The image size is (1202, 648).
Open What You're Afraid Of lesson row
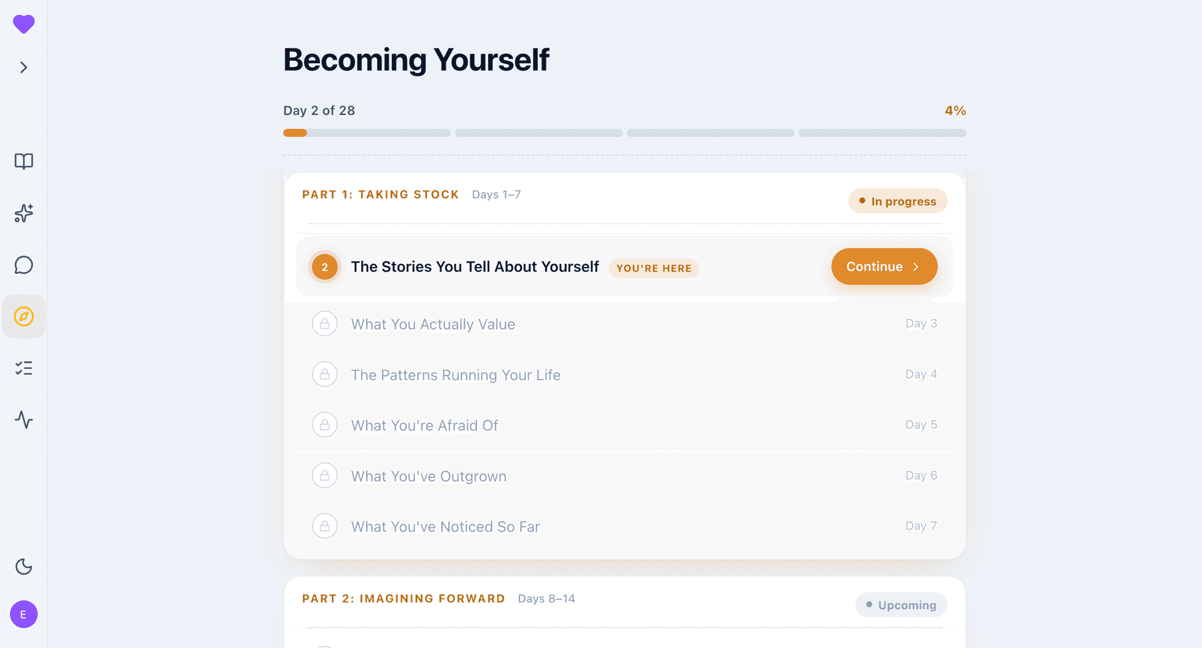point(624,425)
